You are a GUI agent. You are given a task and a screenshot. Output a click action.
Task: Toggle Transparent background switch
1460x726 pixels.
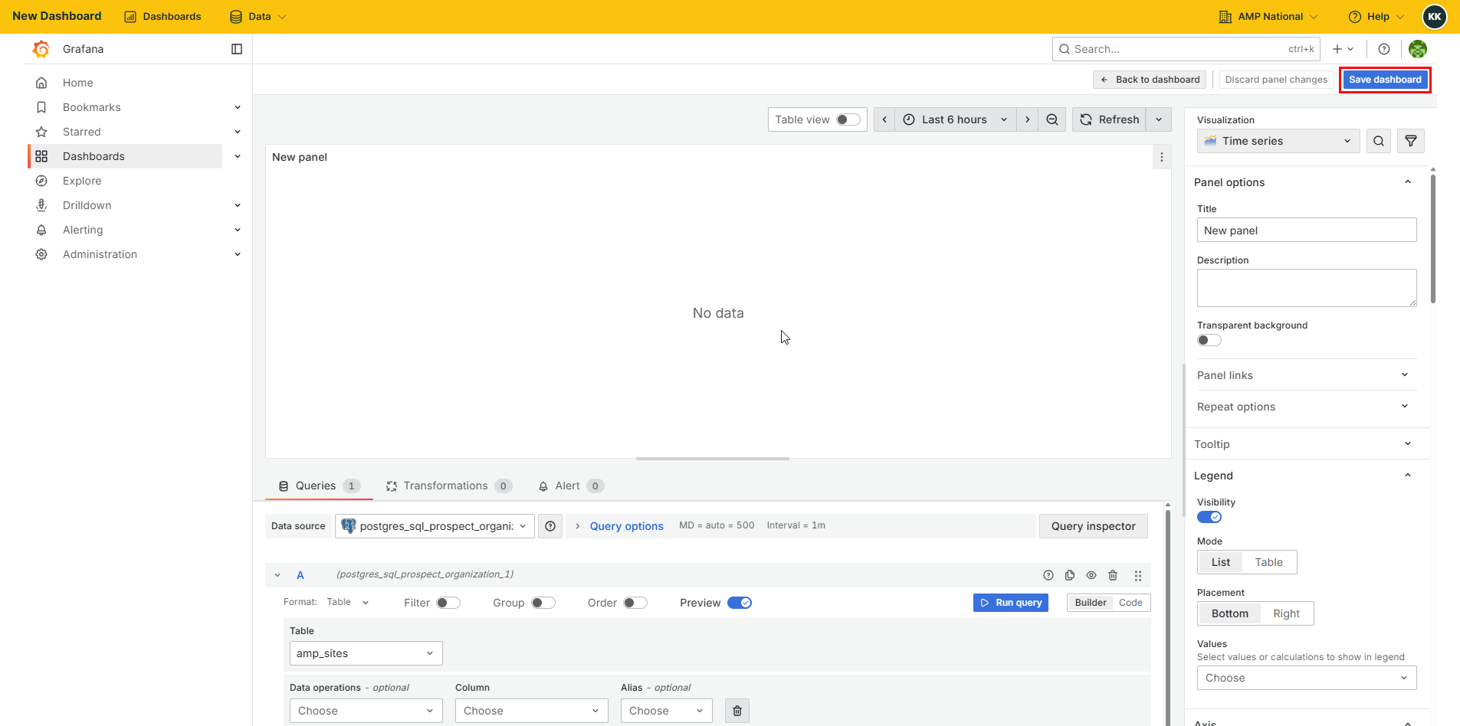1209,340
